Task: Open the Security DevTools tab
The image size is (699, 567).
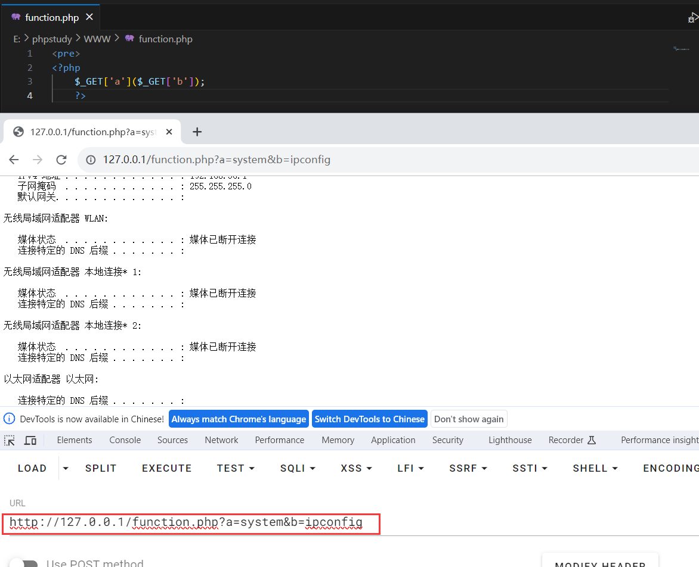Action: coord(447,440)
